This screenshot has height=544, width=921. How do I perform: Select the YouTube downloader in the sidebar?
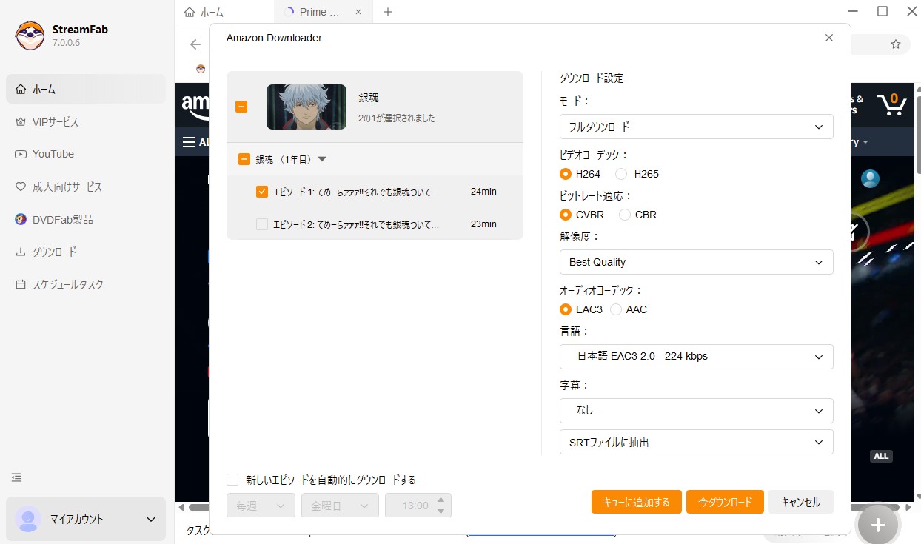[x=53, y=154]
